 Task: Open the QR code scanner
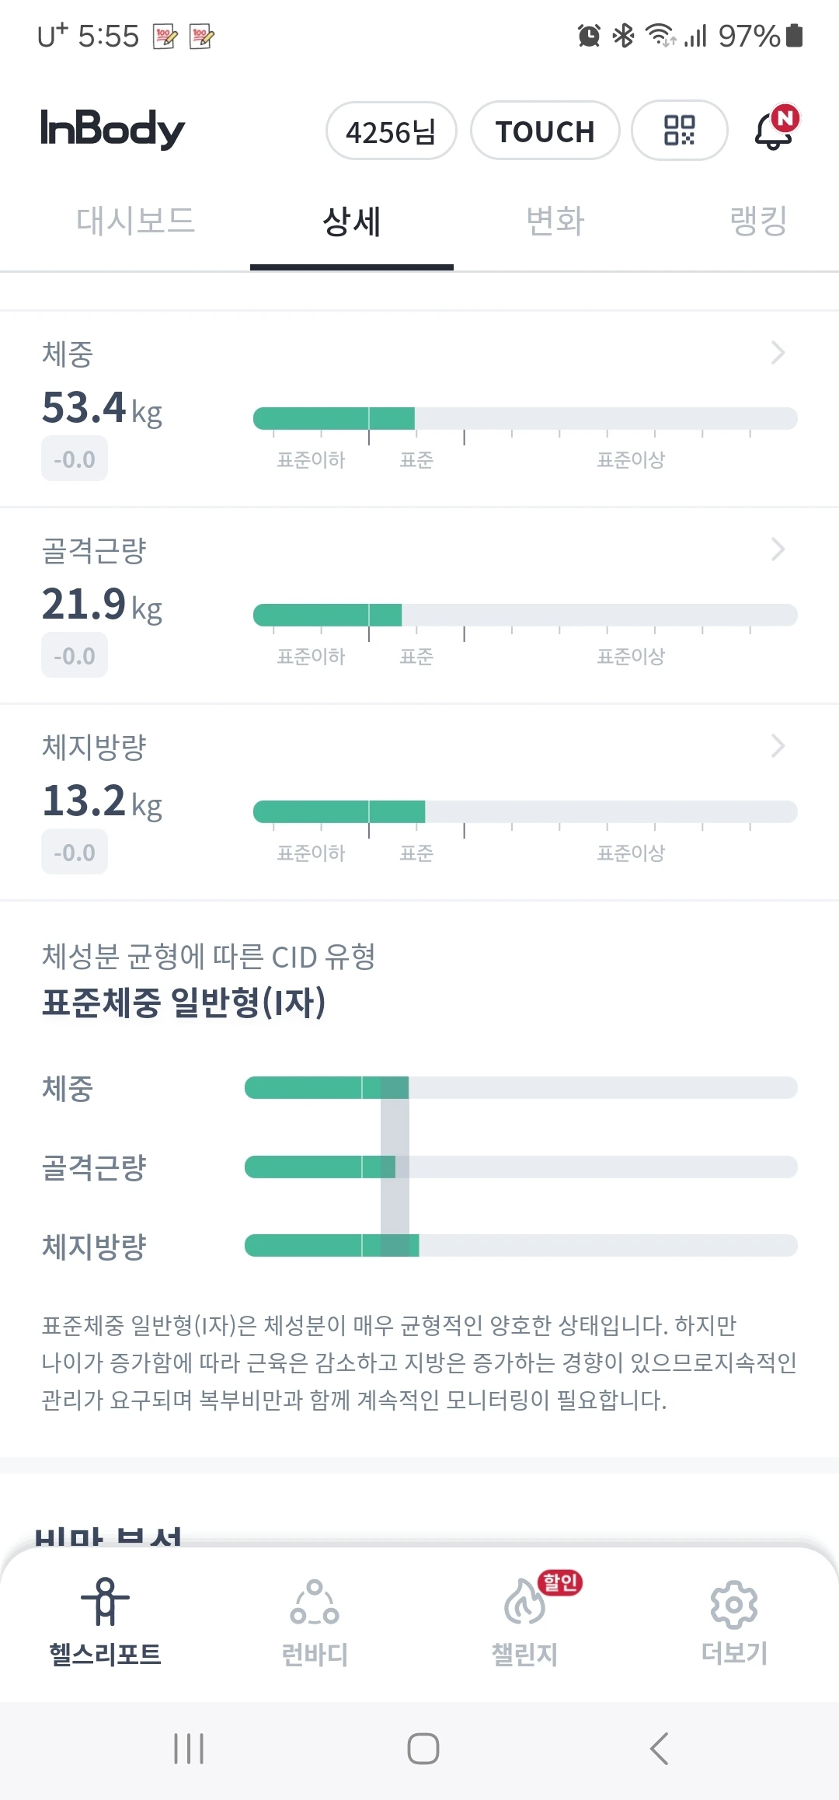point(679,131)
